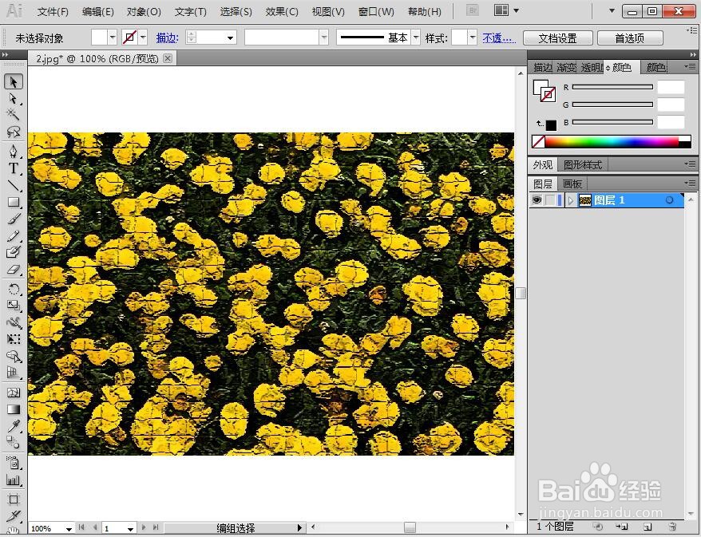Click make/release clipping mask icon
This screenshot has height=537, width=701.
click(598, 527)
